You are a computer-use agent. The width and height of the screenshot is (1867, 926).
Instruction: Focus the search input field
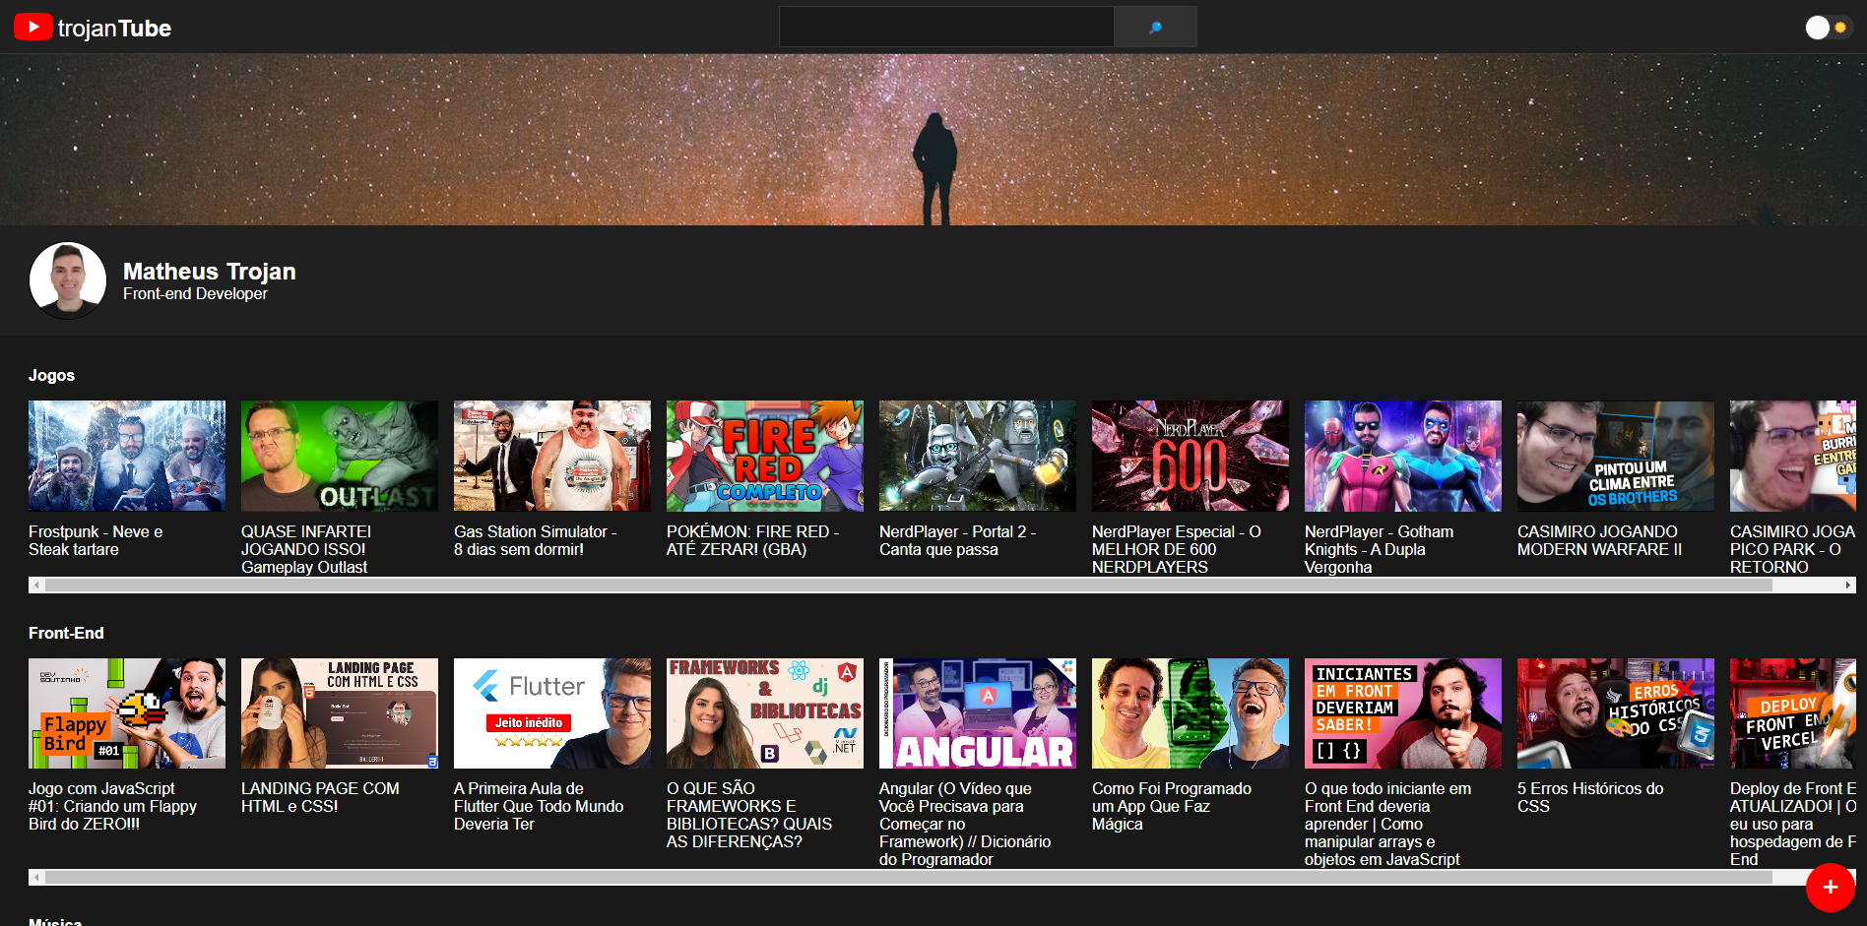pos(946,27)
